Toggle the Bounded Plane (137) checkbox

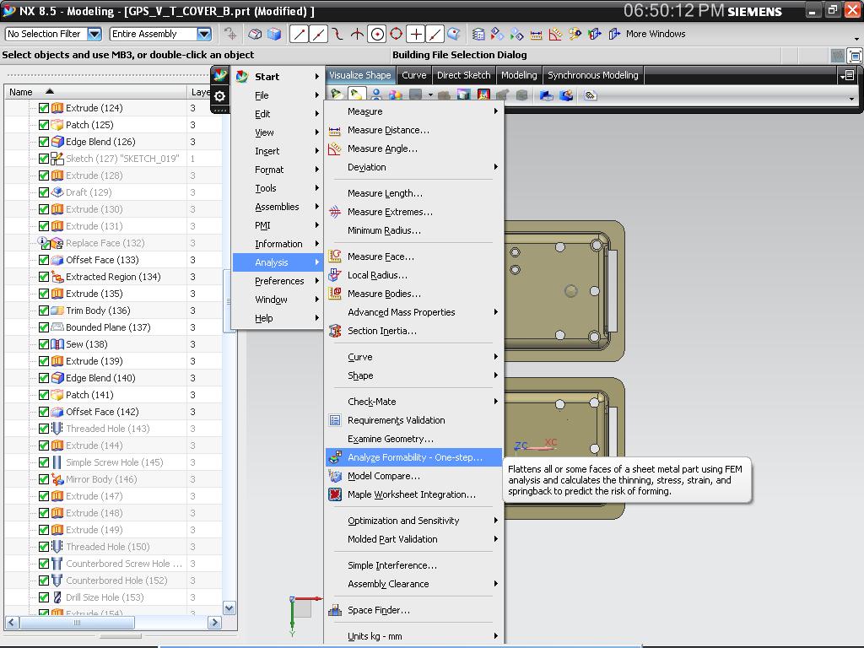click(x=44, y=327)
